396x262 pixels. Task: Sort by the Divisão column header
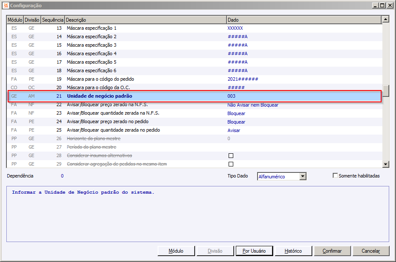[32, 20]
